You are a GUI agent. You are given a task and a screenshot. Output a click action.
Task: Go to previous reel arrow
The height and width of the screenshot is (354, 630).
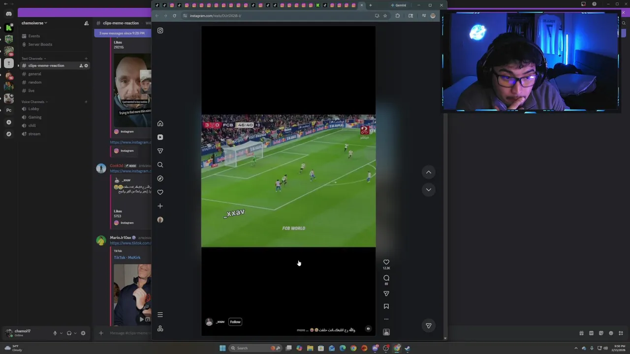point(429,172)
